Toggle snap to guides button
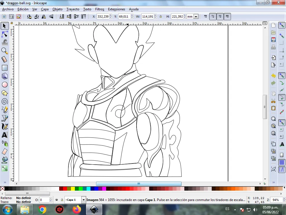Viewport: 286px width, 215px height. click(x=282, y=170)
